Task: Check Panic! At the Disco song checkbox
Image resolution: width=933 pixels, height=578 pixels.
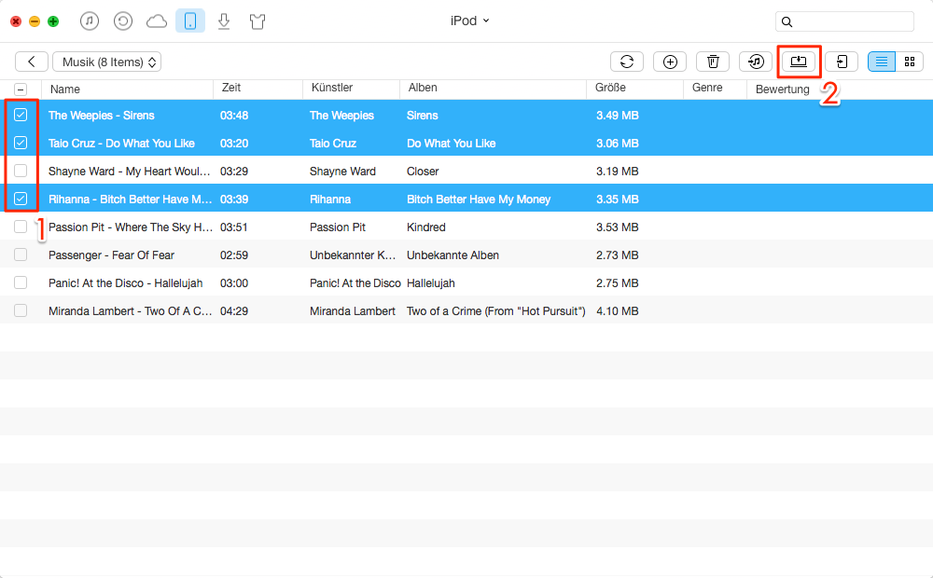Action: [21, 282]
